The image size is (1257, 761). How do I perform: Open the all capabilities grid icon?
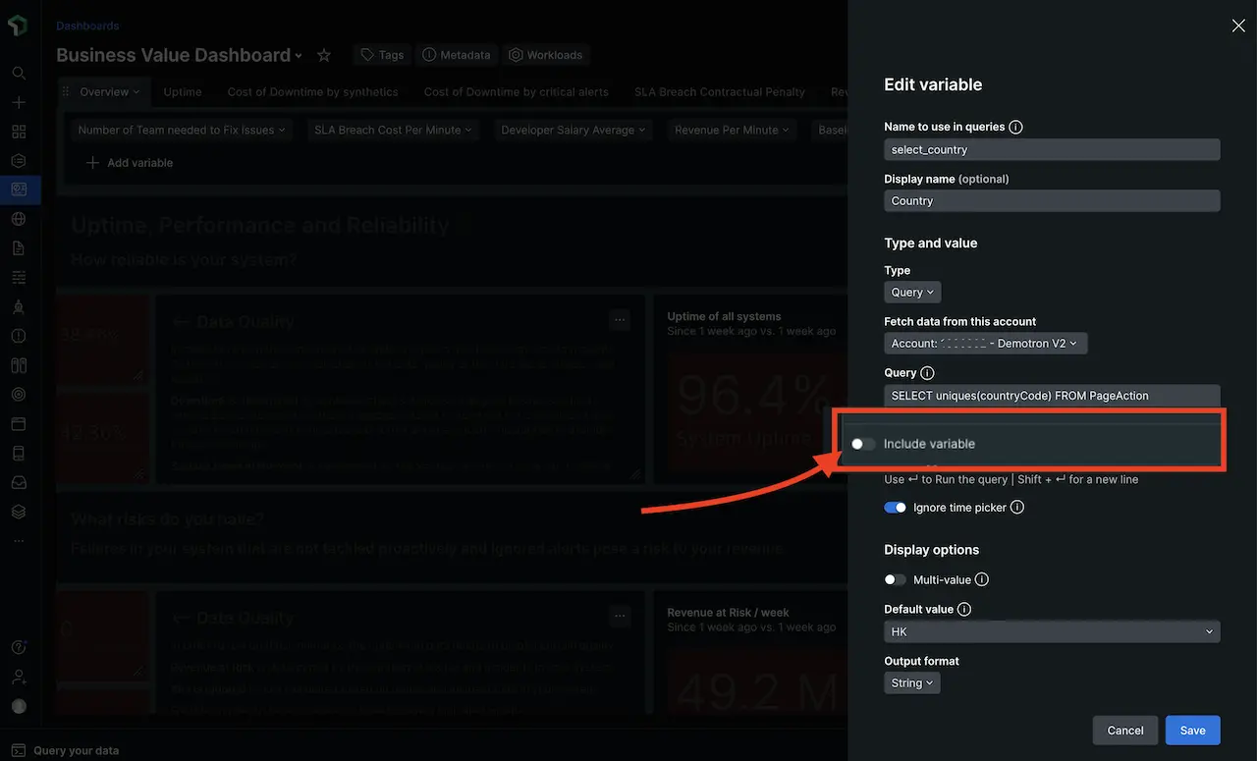click(18, 131)
